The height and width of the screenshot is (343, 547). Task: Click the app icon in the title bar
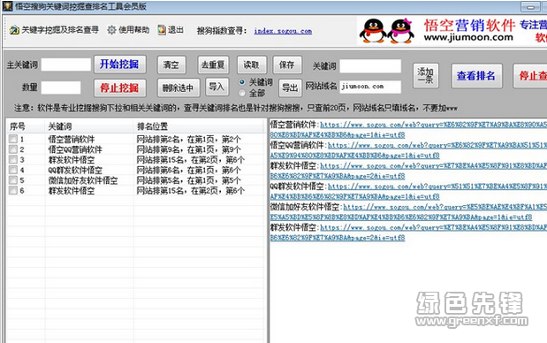[x=7, y=6]
